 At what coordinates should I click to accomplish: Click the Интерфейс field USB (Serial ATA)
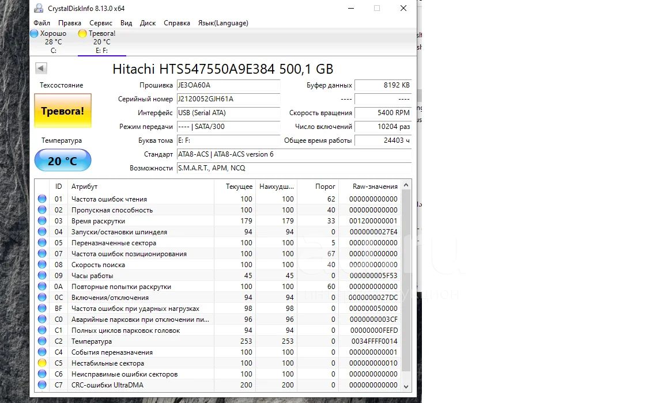point(228,113)
